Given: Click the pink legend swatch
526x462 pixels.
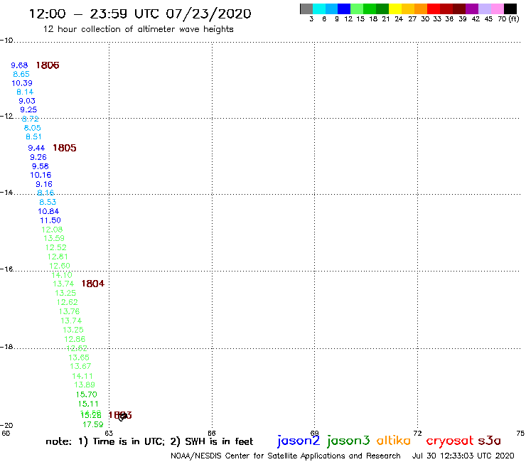Looking at the screenshot, I should pos(498,9).
